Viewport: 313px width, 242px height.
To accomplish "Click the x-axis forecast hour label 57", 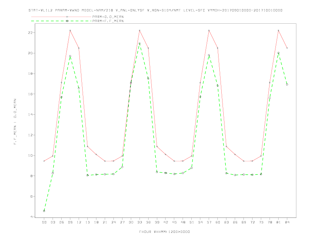I will [209, 222].
